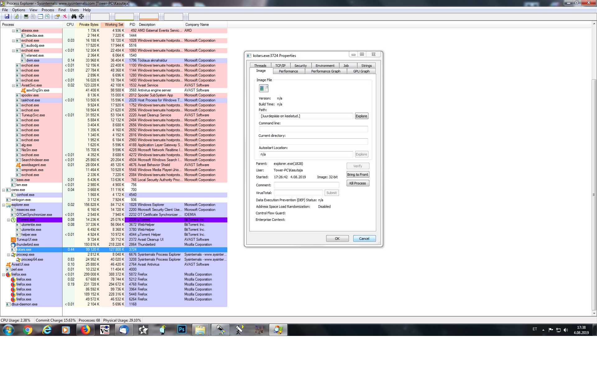The height and width of the screenshot is (372, 597).
Task: Switch to Firefox in the taskbar
Action: pyautogui.click(x=86, y=330)
